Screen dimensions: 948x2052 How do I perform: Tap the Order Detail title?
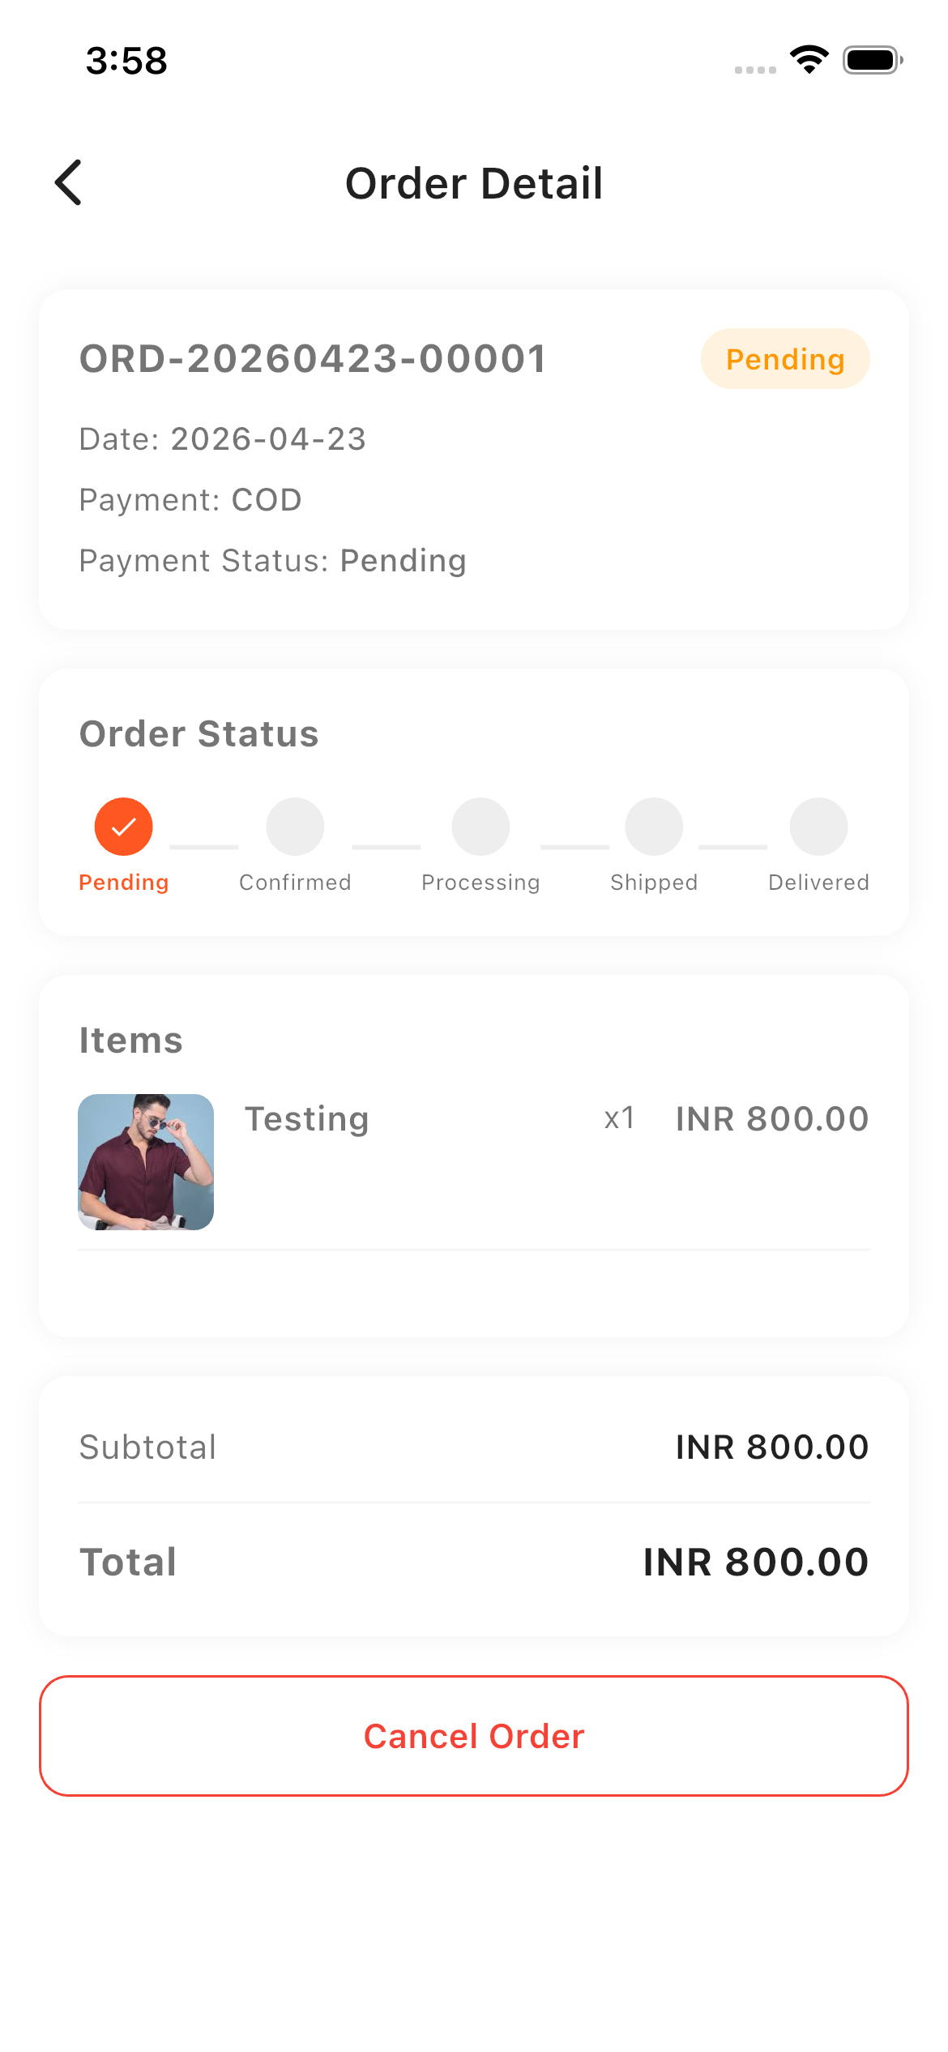tap(474, 183)
